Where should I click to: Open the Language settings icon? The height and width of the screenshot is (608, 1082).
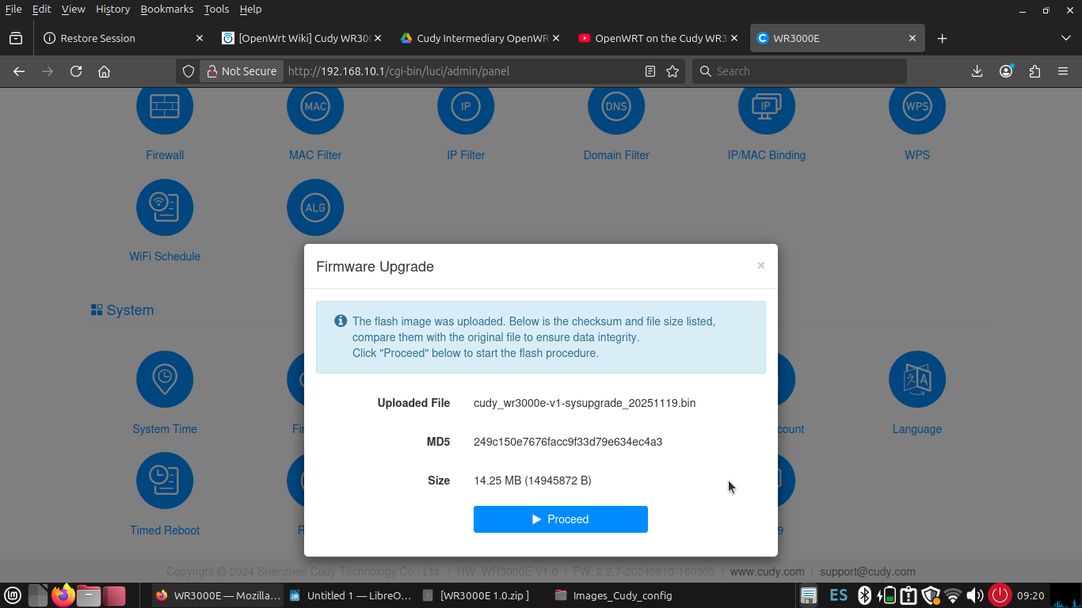click(916, 379)
